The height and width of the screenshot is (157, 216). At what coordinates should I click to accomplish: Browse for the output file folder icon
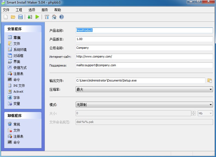[210, 80]
